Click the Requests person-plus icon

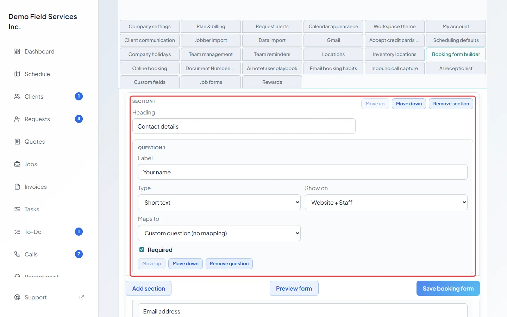(17, 119)
